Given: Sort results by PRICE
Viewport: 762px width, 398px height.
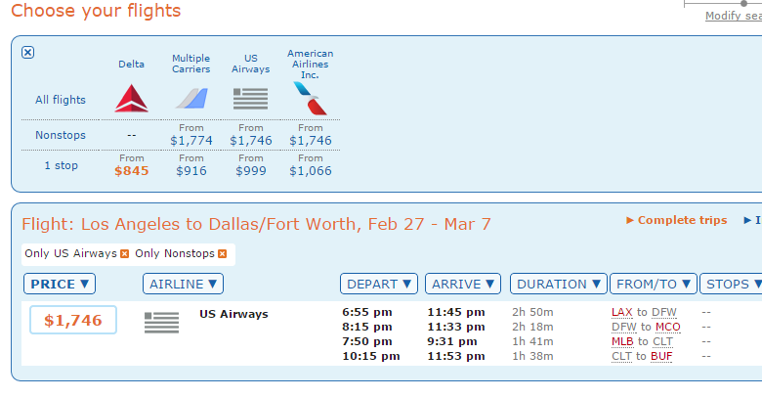Looking at the screenshot, I should pyautogui.click(x=60, y=284).
